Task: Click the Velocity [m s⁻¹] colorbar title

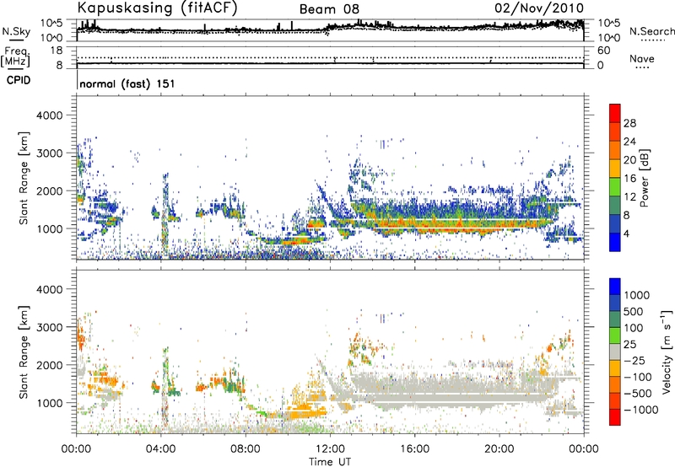Action: pos(667,352)
